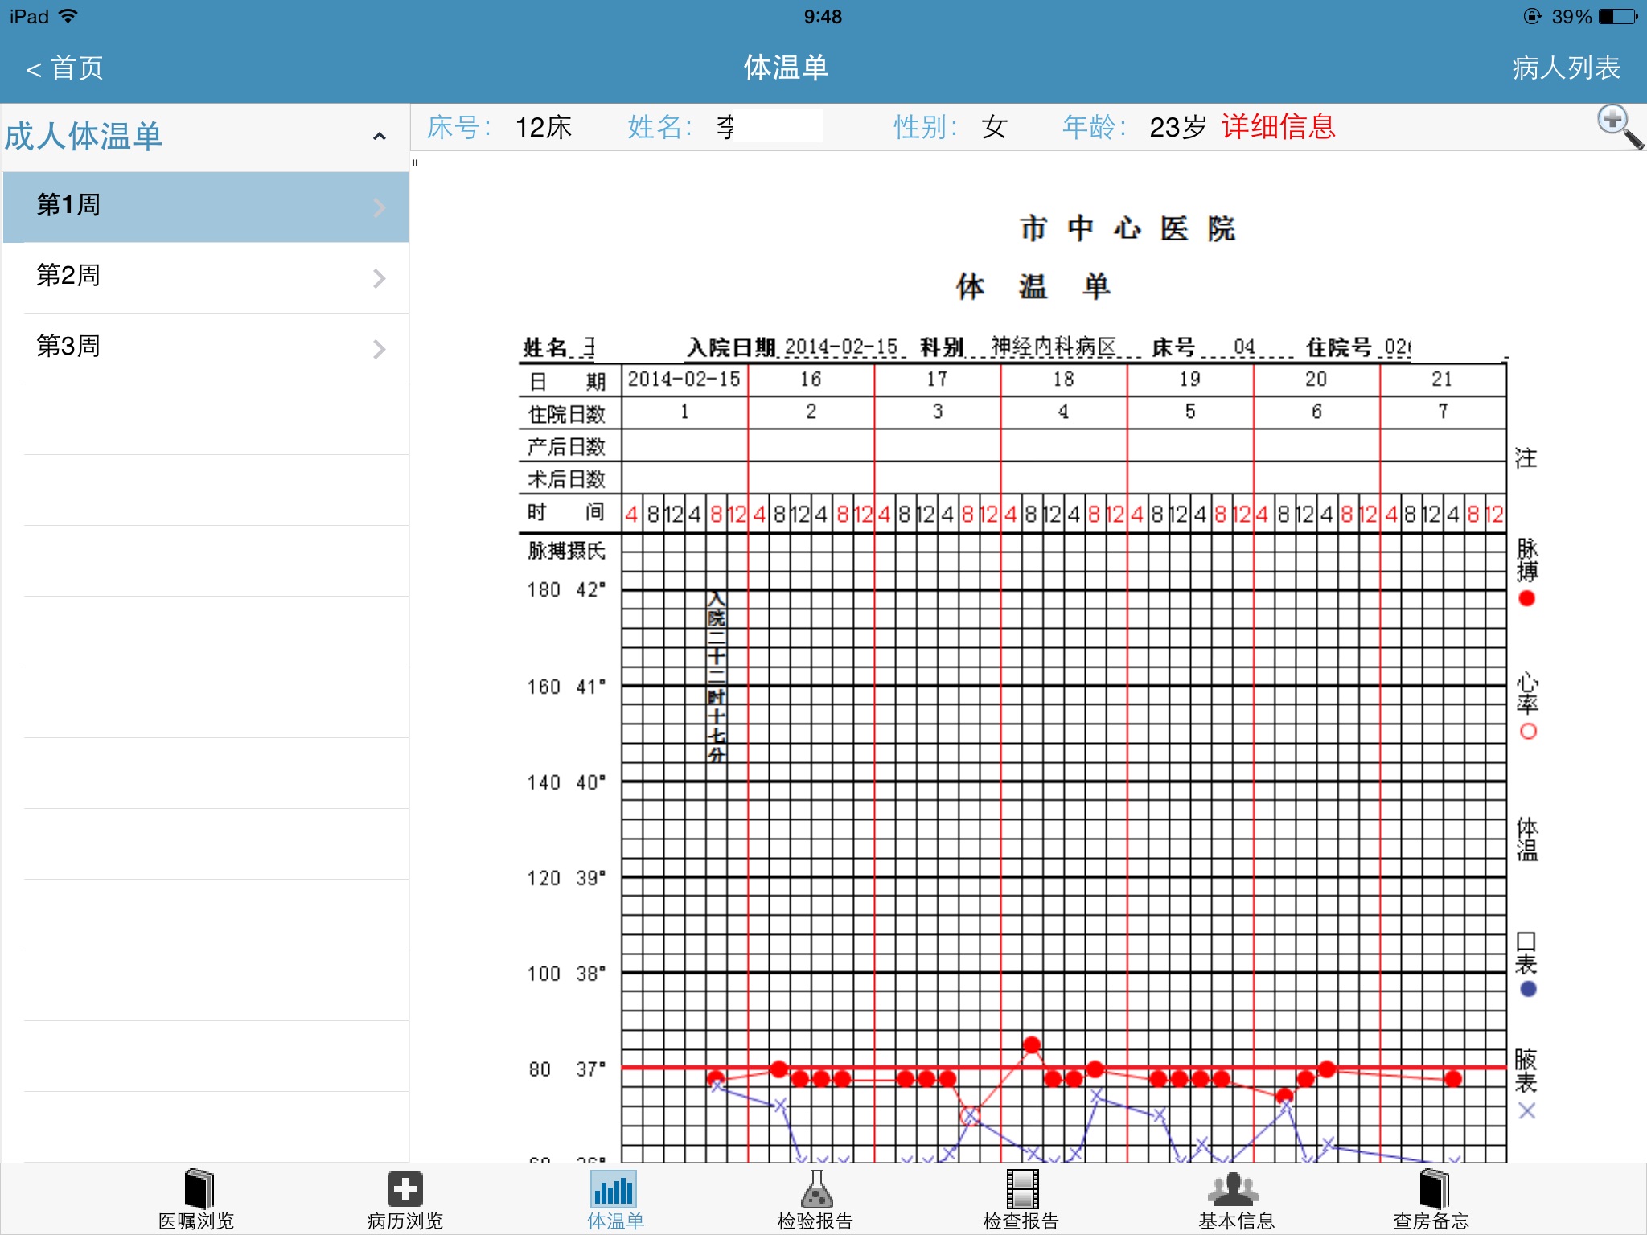
Task: Open the 病人列表 patient list
Action: [1566, 68]
